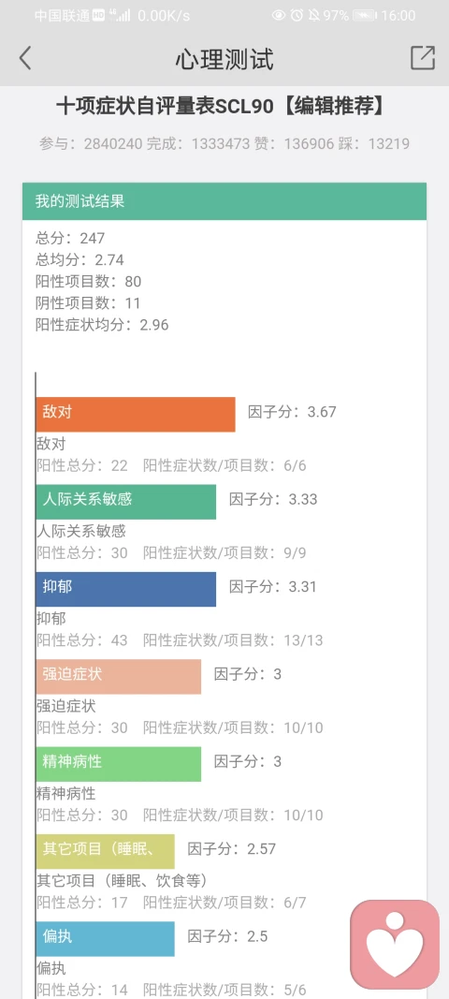Open the share/export icon
The width and height of the screenshot is (449, 999).
[423, 58]
